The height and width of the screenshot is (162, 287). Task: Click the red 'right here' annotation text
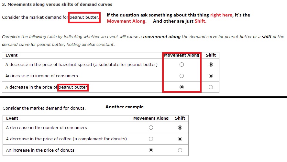click(221, 15)
